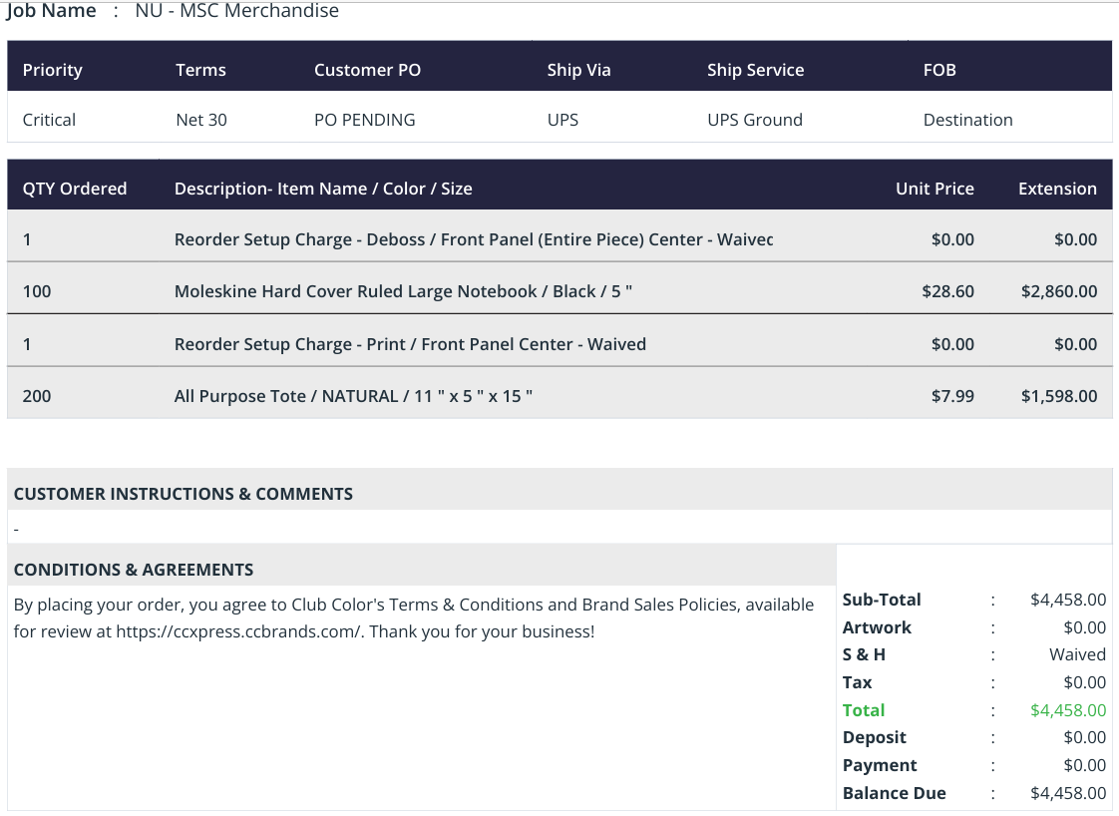Click the Conditions & Agreements heading

click(x=134, y=570)
